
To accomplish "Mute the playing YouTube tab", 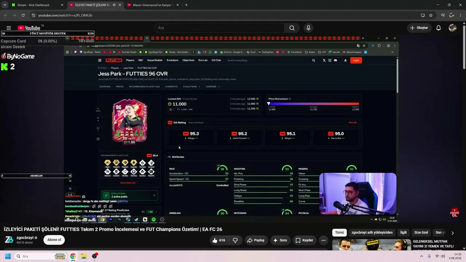I will pyautogui.click(x=114, y=5).
